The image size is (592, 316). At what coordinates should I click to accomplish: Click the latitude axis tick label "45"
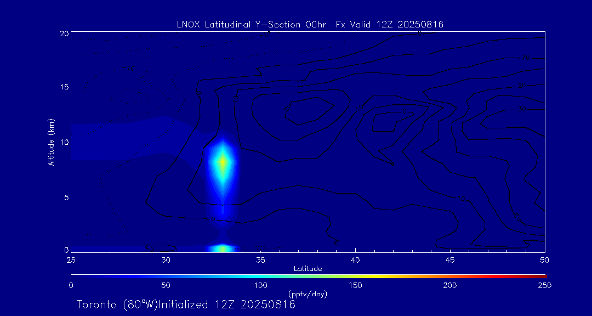pyautogui.click(x=450, y=260)
